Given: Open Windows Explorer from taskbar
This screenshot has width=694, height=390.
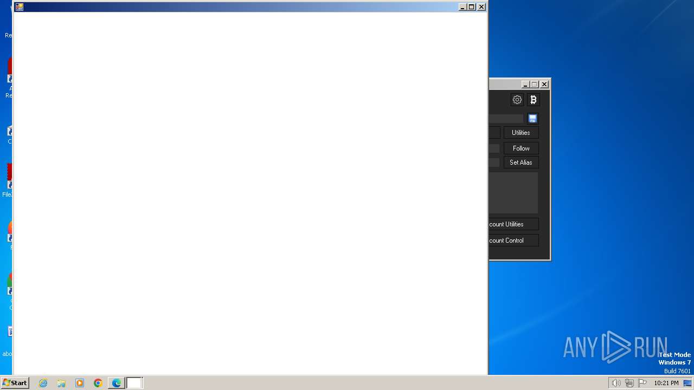Looking at the screenshot, I should 61,383.
